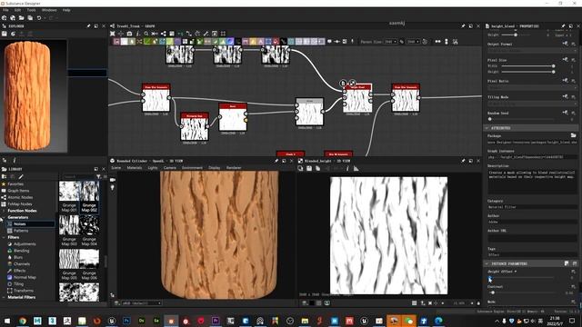Screen dimensions: 582x327
Task: Click the filter funnel icon in Library search
Action: pyautogui.click(x=98, y=176)
